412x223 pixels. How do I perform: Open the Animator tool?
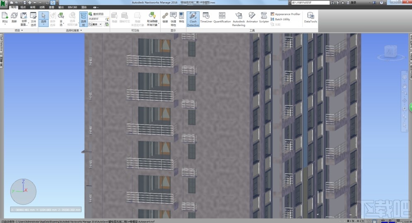pos(252,17)
